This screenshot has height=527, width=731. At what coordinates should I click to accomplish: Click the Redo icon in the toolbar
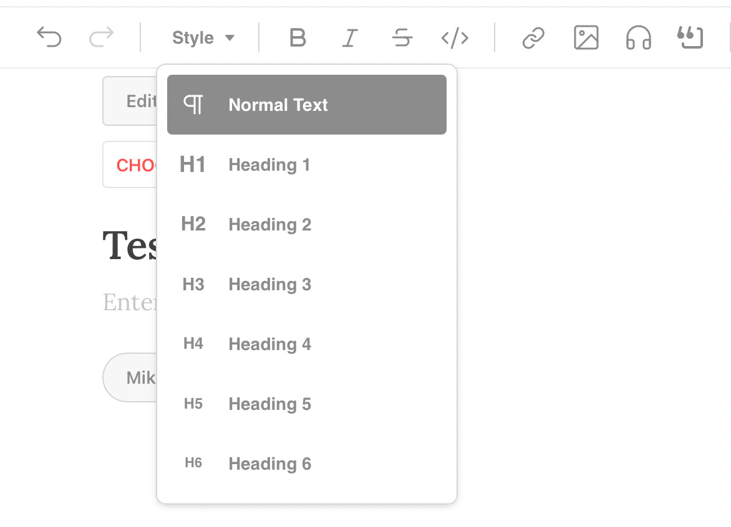102,37
